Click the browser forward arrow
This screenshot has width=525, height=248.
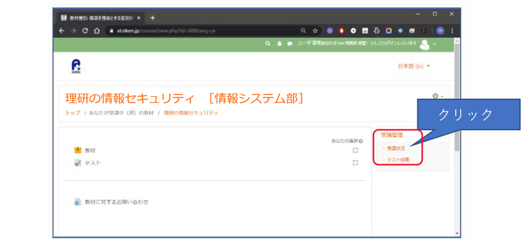[73, 31]
